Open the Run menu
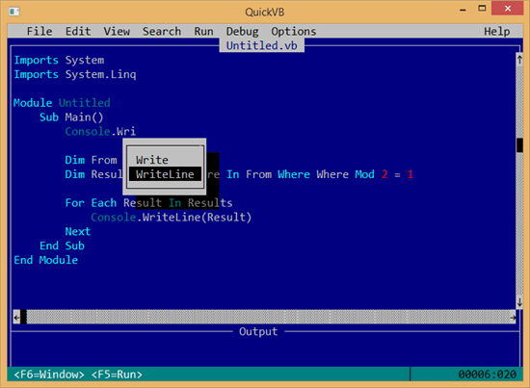Viewport: 530px width, 388px height. (203, 32)
